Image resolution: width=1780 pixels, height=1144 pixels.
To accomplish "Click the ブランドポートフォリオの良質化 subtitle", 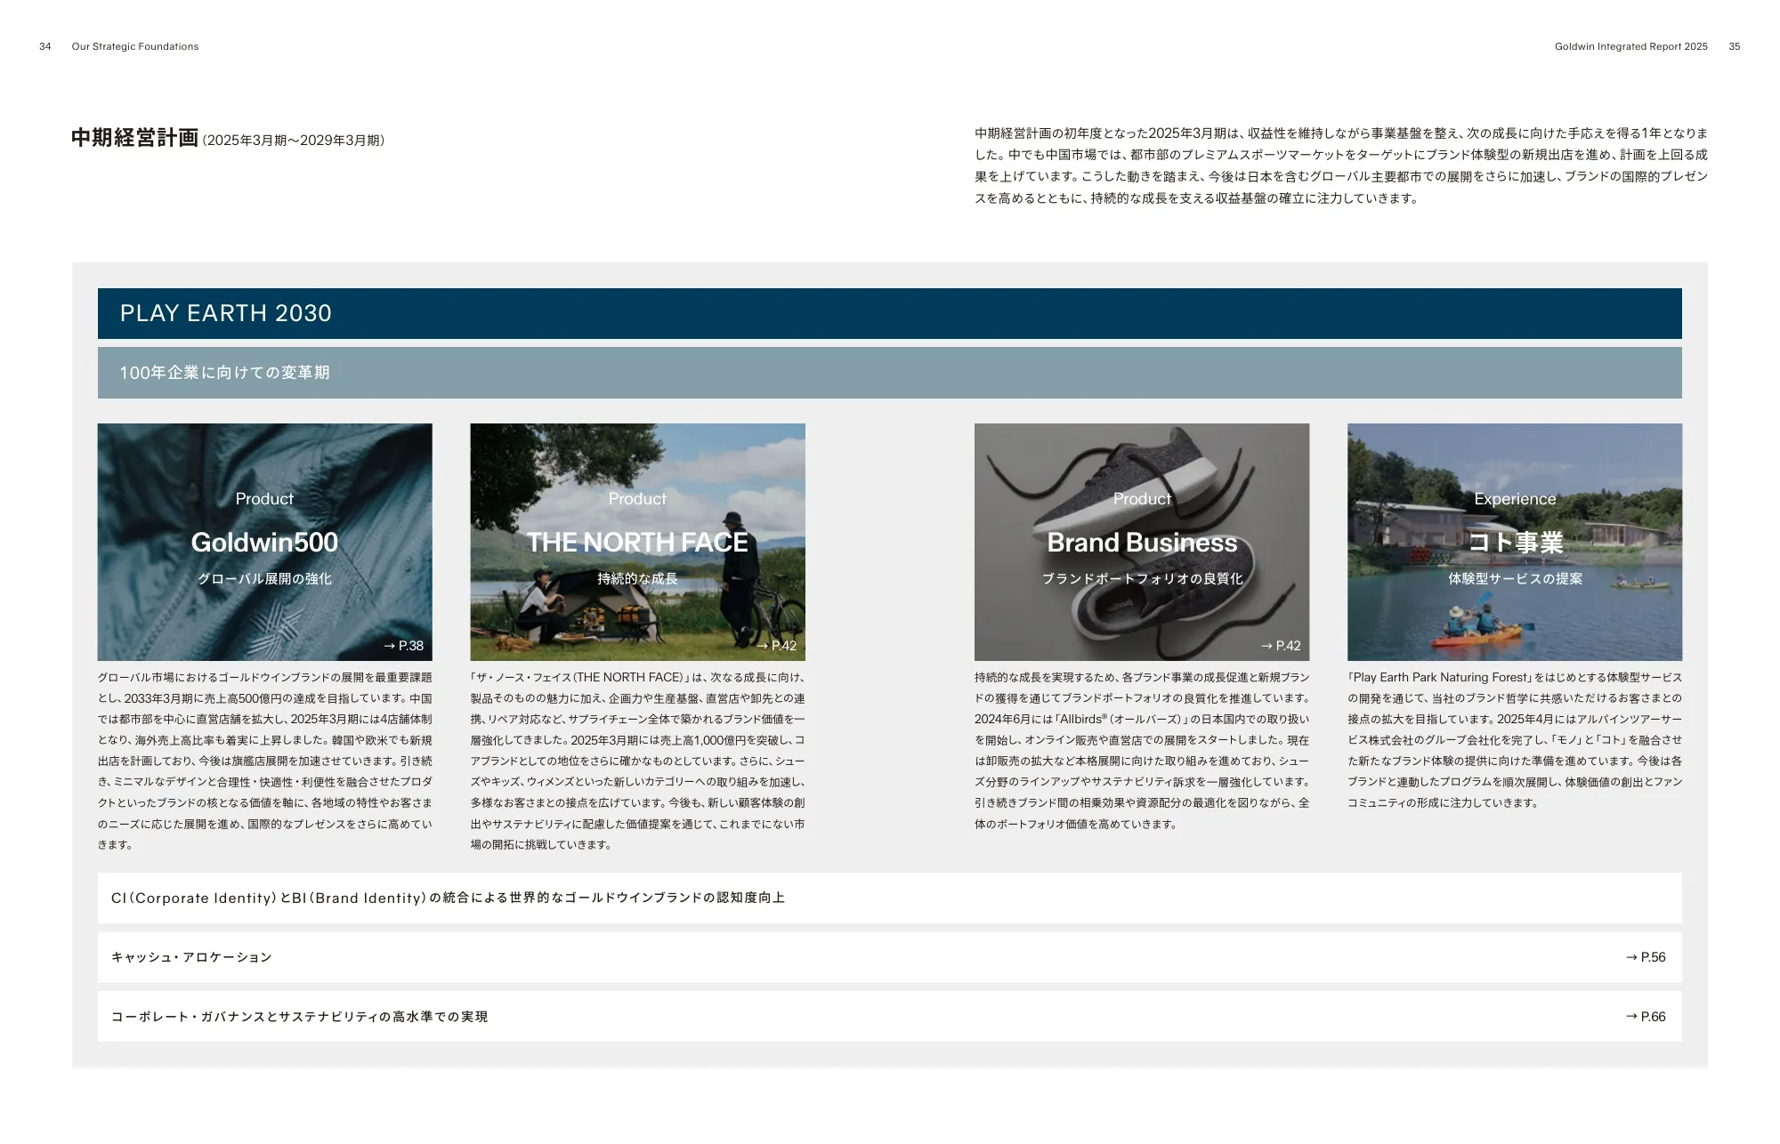I will tap(1142, 579).
